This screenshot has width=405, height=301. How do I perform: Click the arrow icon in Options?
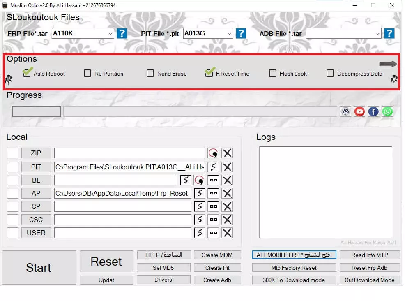[x=388, y=64]
